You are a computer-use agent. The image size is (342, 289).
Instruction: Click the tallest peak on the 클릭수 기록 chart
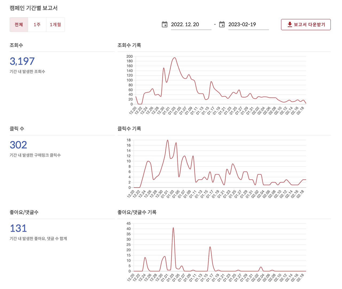point(168,140)
